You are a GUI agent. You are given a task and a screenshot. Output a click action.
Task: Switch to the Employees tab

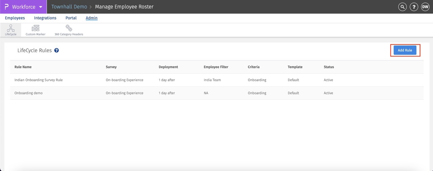[15, 18]
